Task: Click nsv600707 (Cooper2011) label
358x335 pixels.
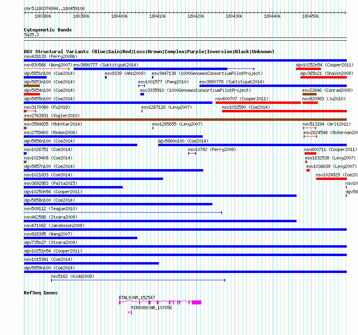Action: click(242, 99)
